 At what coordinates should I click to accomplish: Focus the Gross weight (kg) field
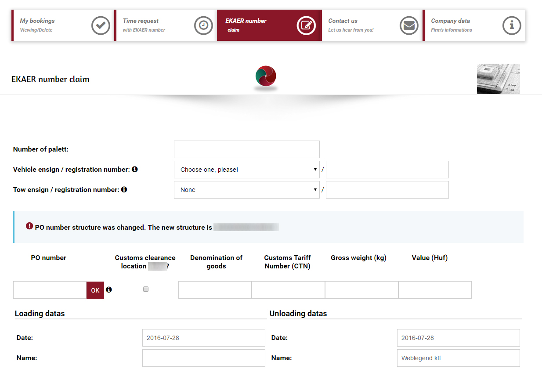pos(361,290)
